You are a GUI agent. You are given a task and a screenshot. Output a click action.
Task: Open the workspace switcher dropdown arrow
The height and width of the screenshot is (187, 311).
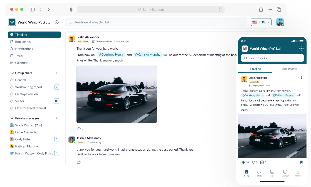click(57, 22)
